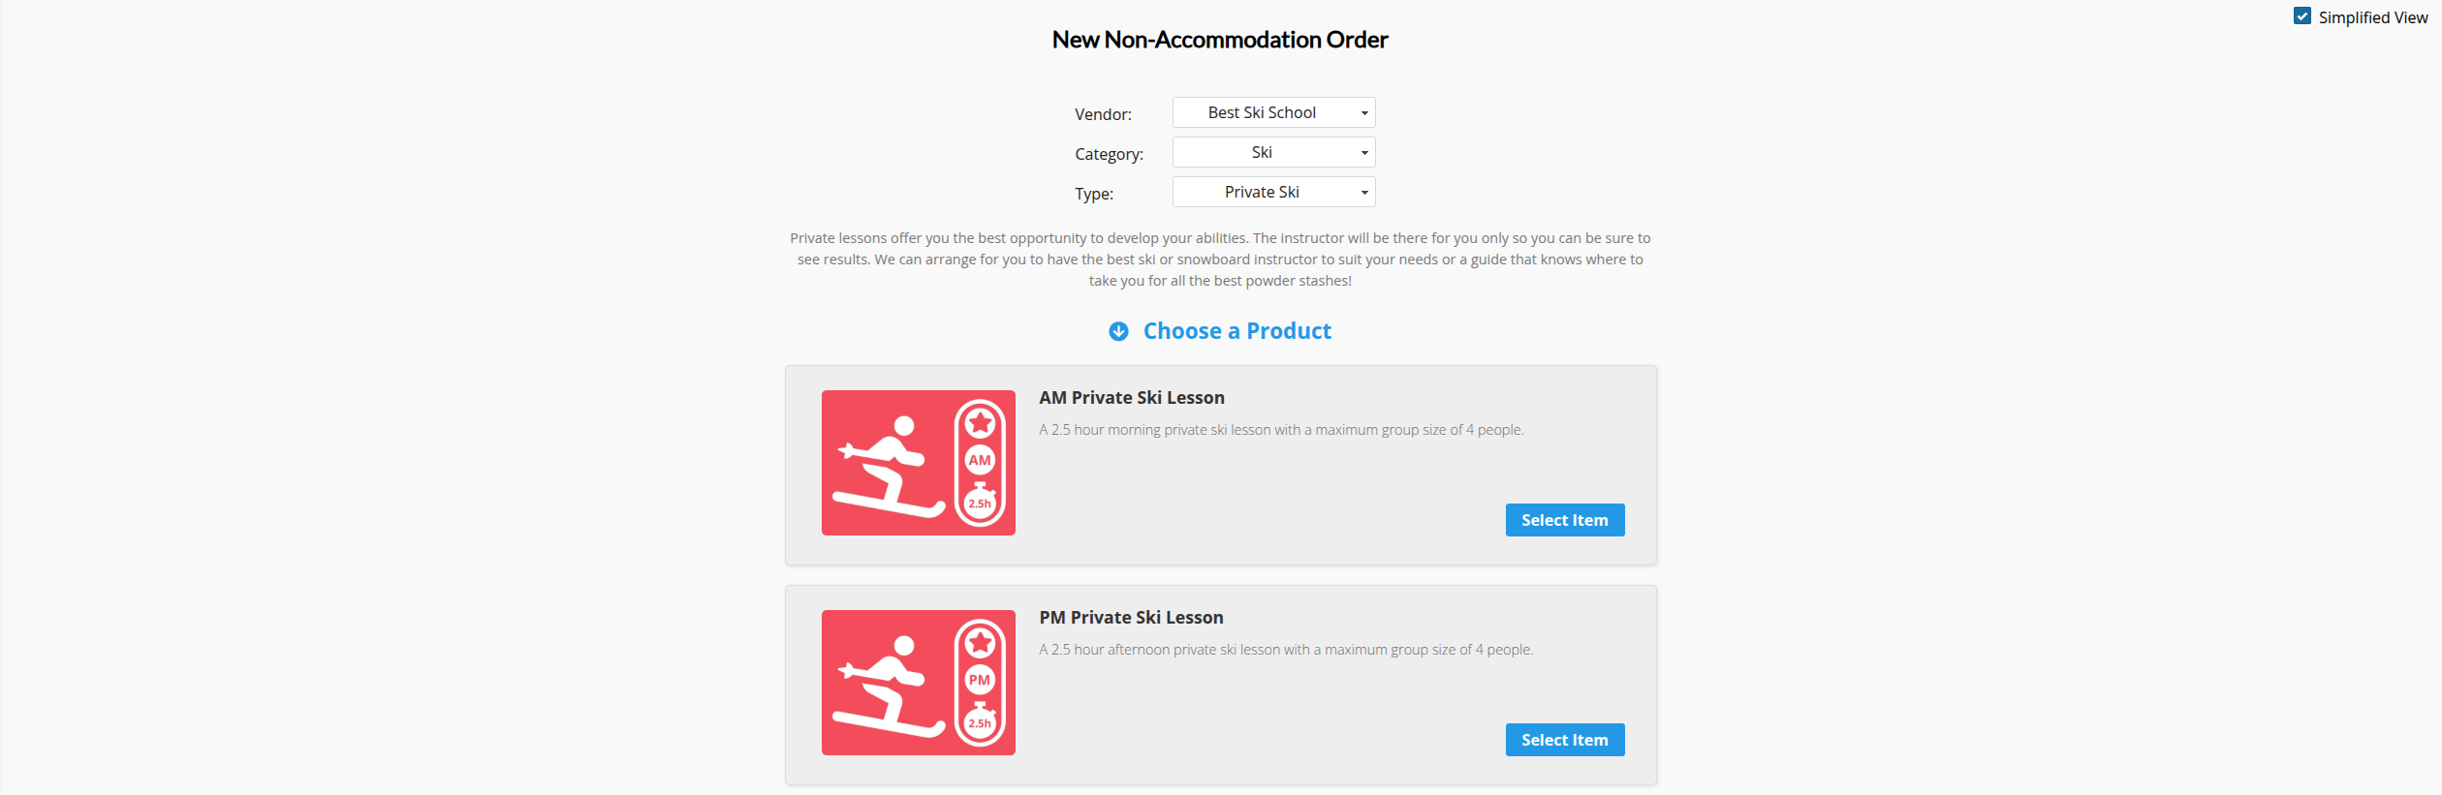
Task: Click the blue down-arrow icon beside Choose a Product
Action: pos(1118,331)
